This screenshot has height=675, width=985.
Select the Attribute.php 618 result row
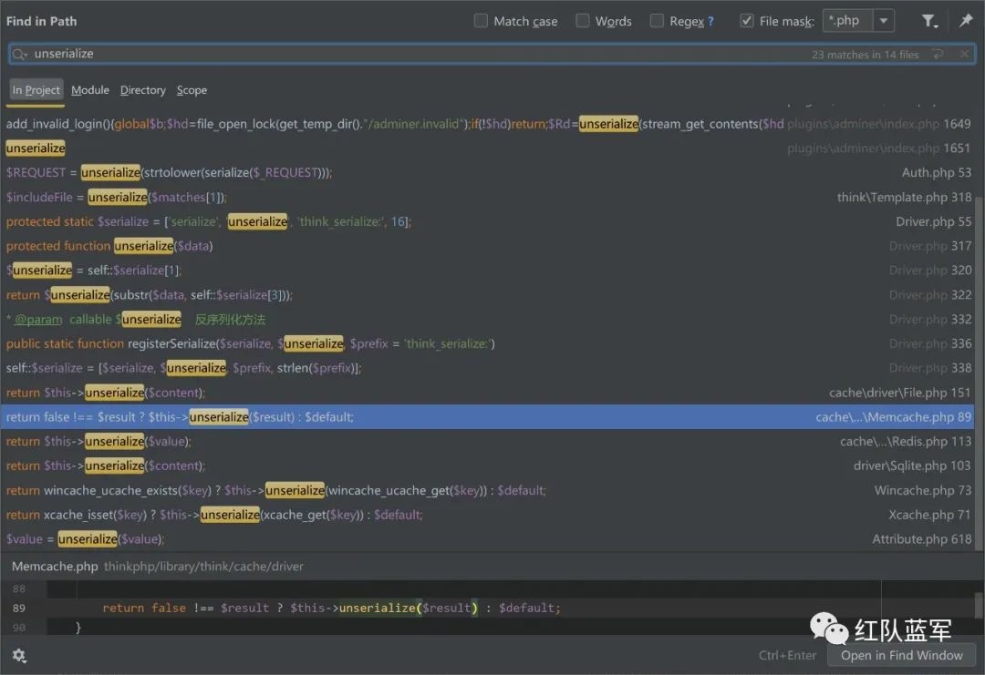click(x=487, y=539)
